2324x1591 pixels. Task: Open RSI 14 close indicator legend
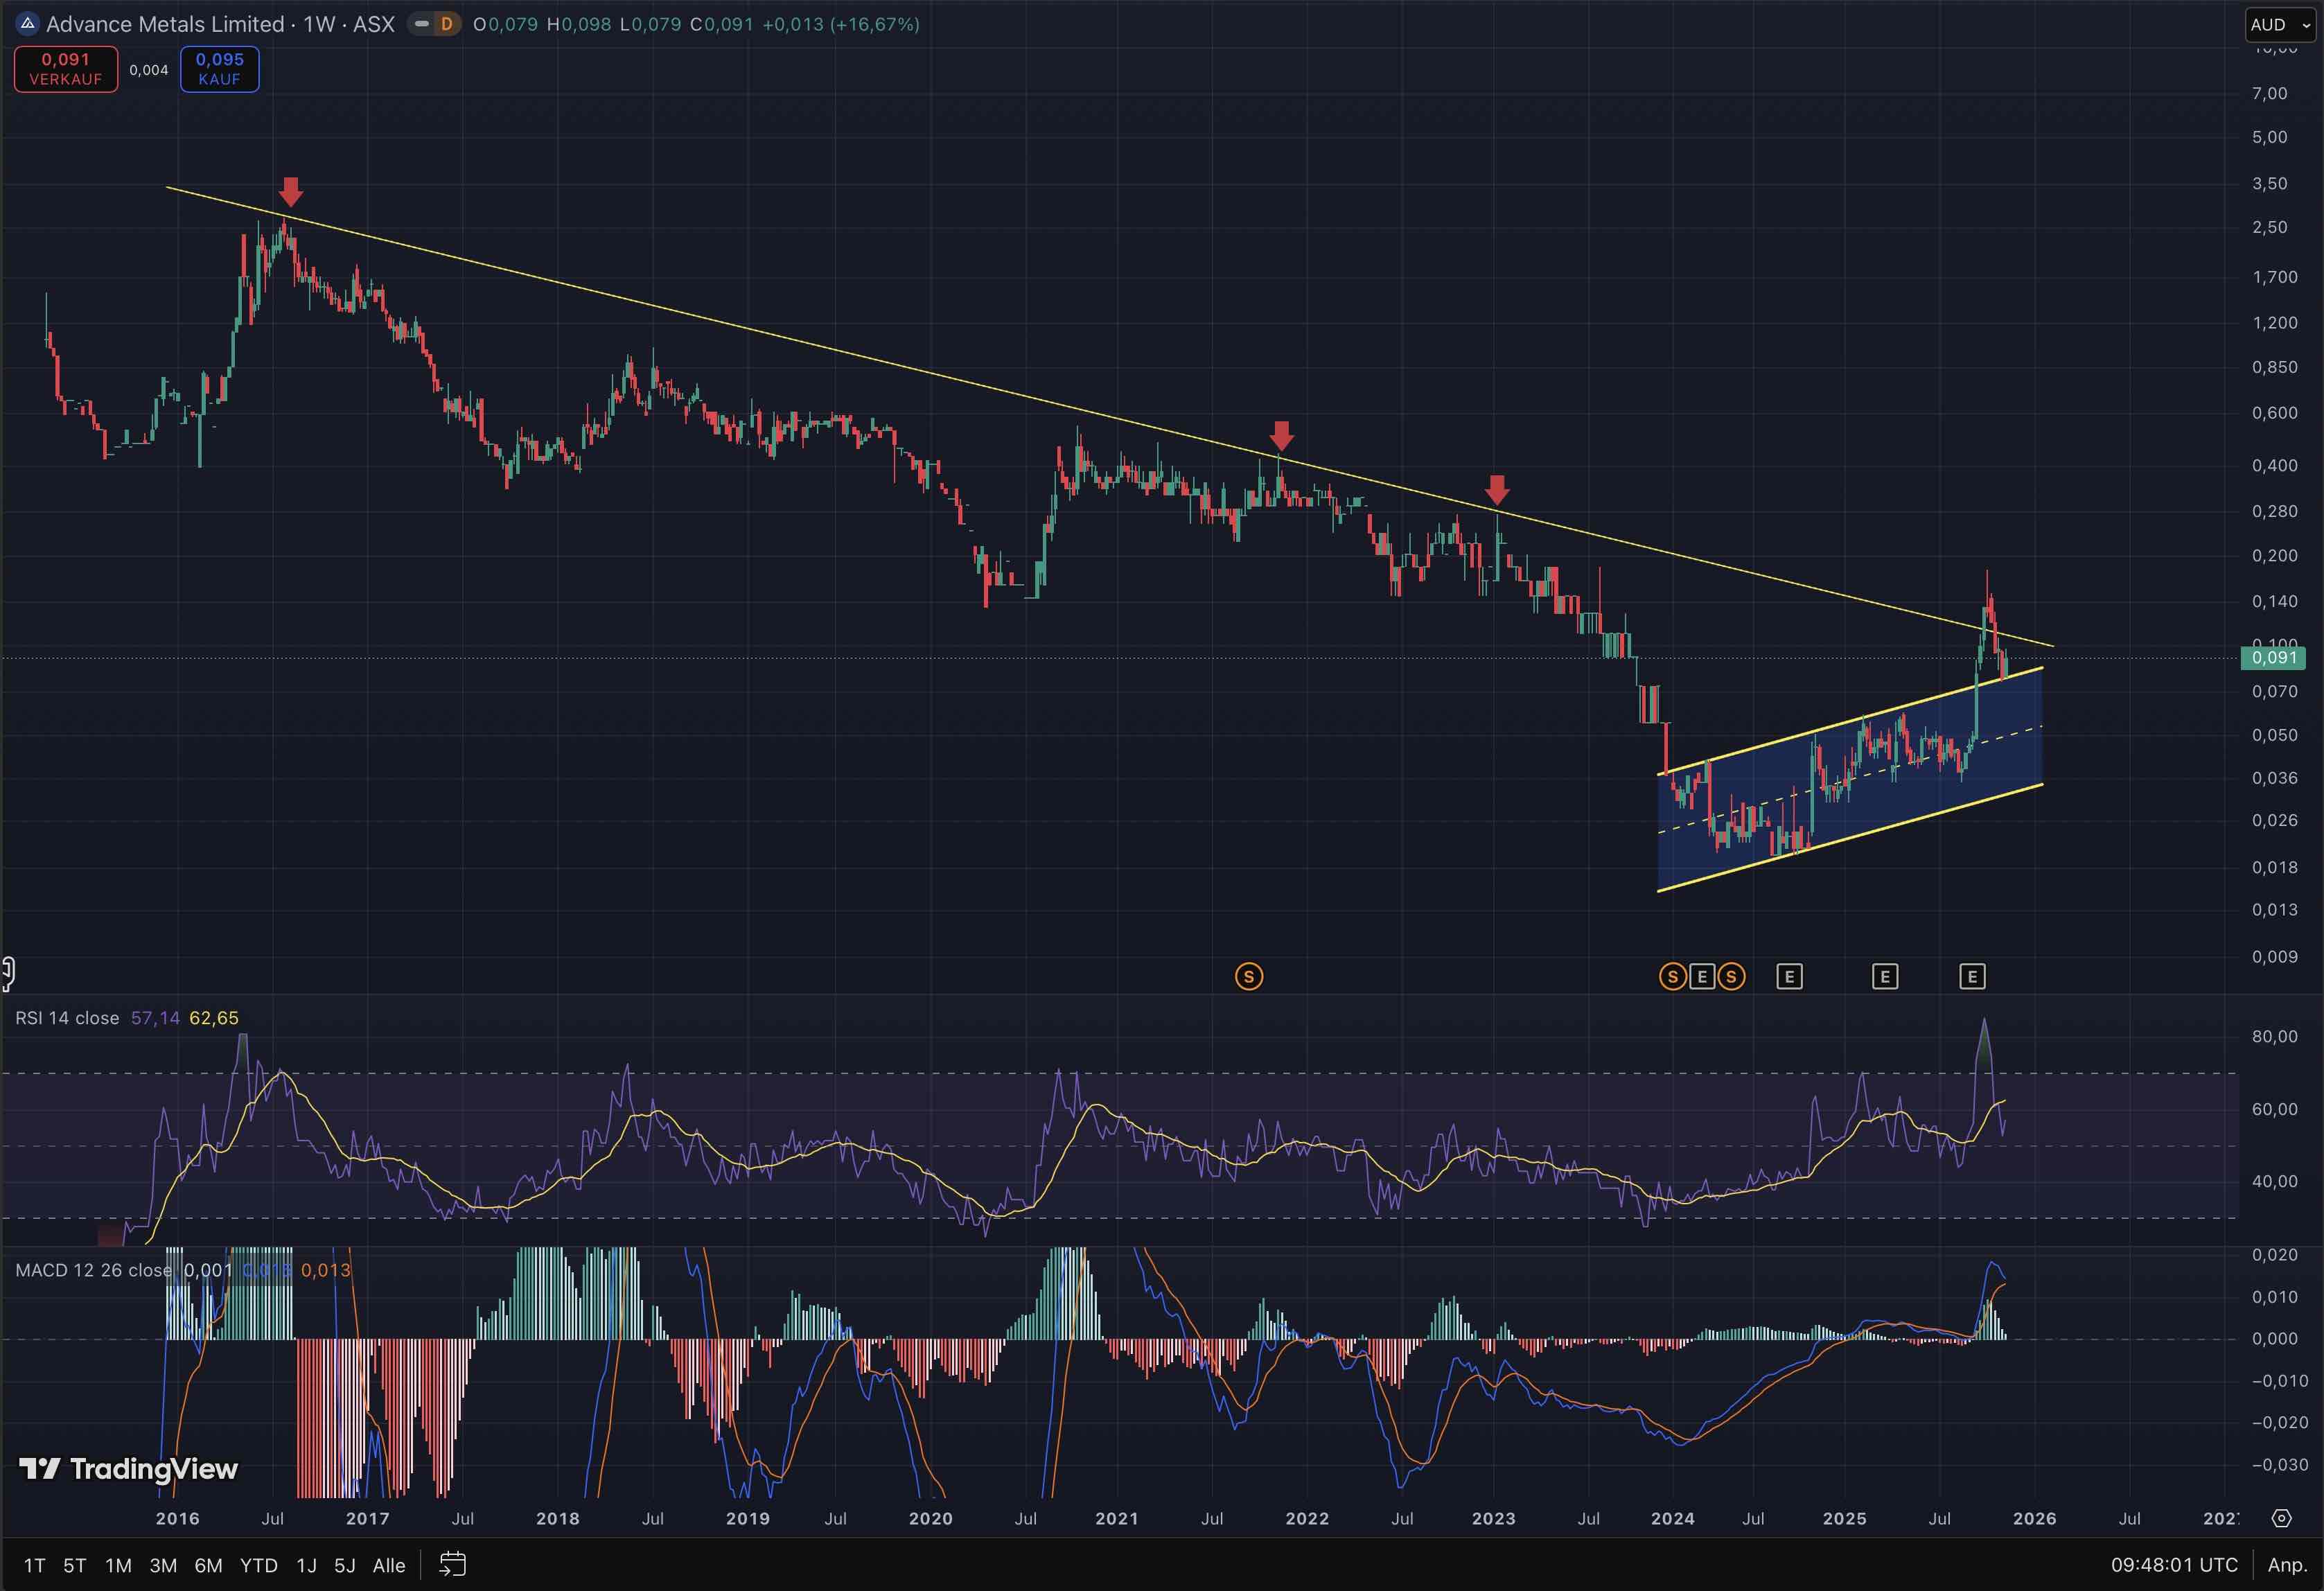pos(67,1018)
